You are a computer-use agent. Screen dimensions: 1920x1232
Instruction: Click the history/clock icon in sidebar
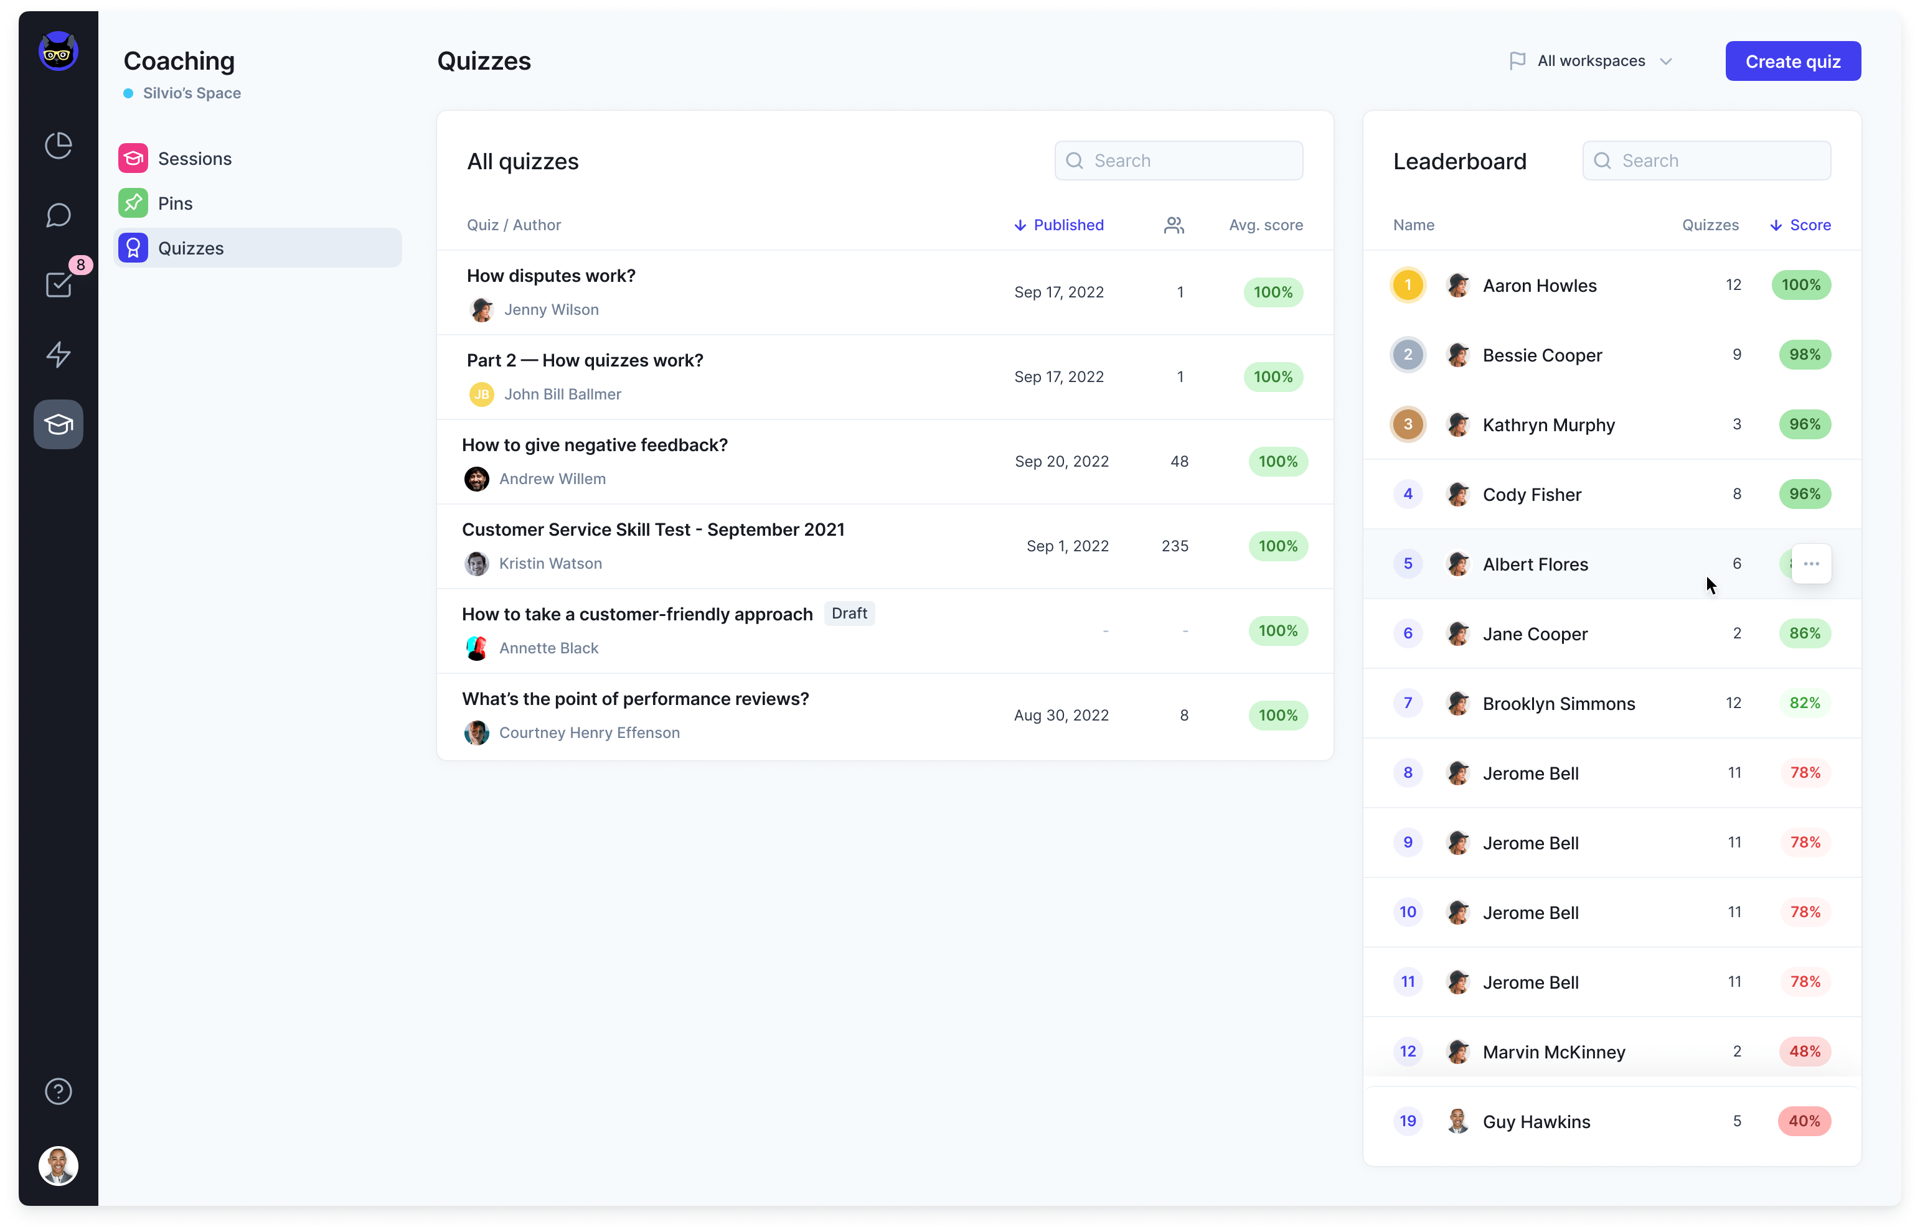click(59, 146)
